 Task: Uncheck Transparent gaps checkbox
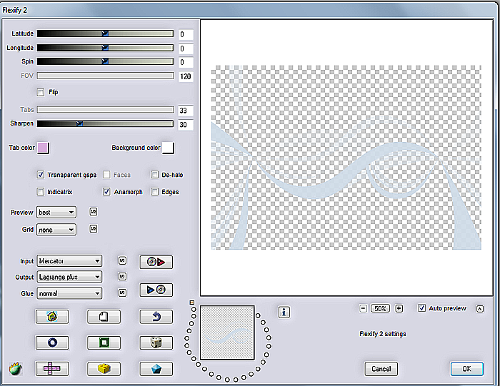coord(41,175)
